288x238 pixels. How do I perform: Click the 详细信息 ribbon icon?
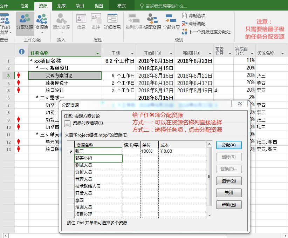tap(112, 21)
